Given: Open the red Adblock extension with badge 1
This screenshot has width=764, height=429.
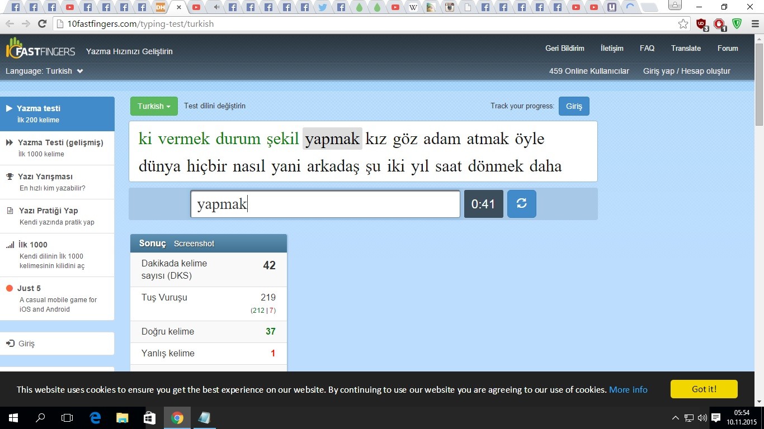Looking at the screenshot, I should (x=720, y=24).
